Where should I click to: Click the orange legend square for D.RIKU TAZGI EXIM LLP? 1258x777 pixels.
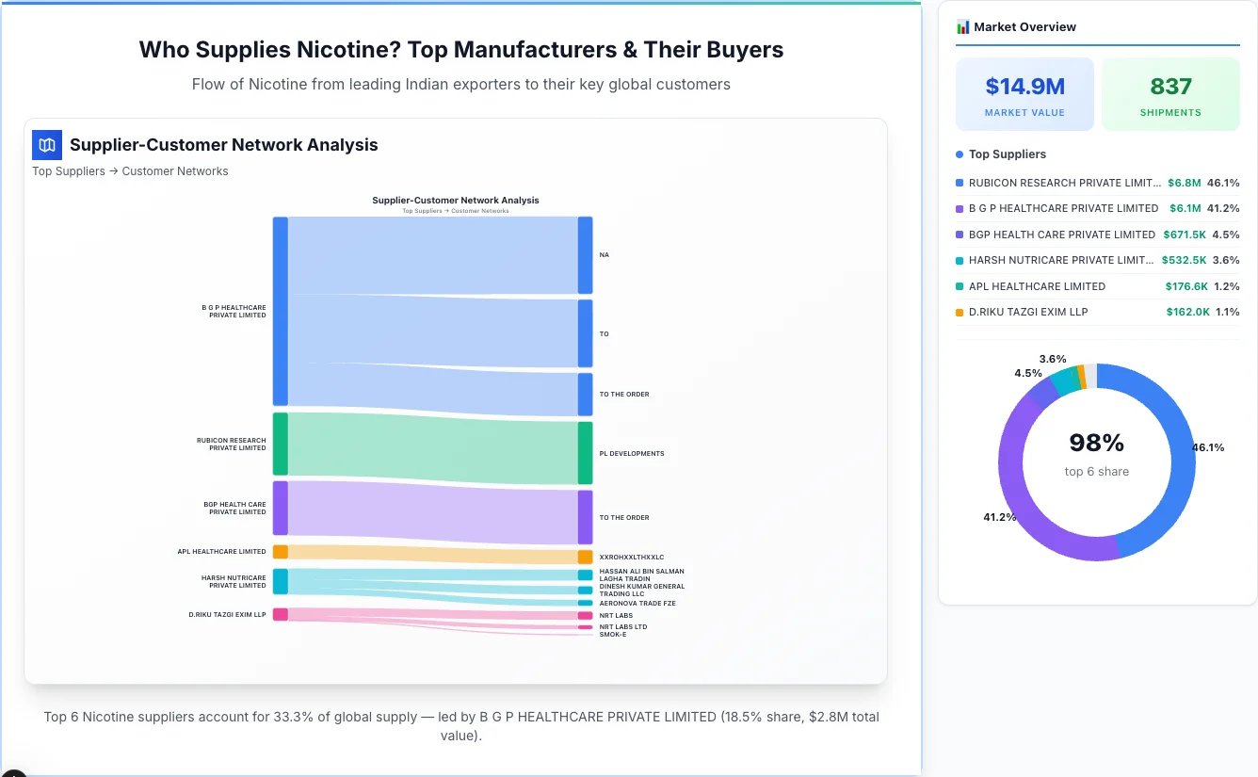pos(960,312)
